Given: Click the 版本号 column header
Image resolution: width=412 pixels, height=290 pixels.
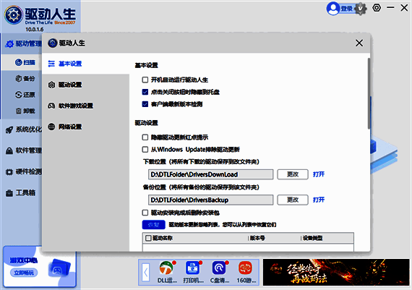Looking at the screenshot, I should click(x=257, y=238).
